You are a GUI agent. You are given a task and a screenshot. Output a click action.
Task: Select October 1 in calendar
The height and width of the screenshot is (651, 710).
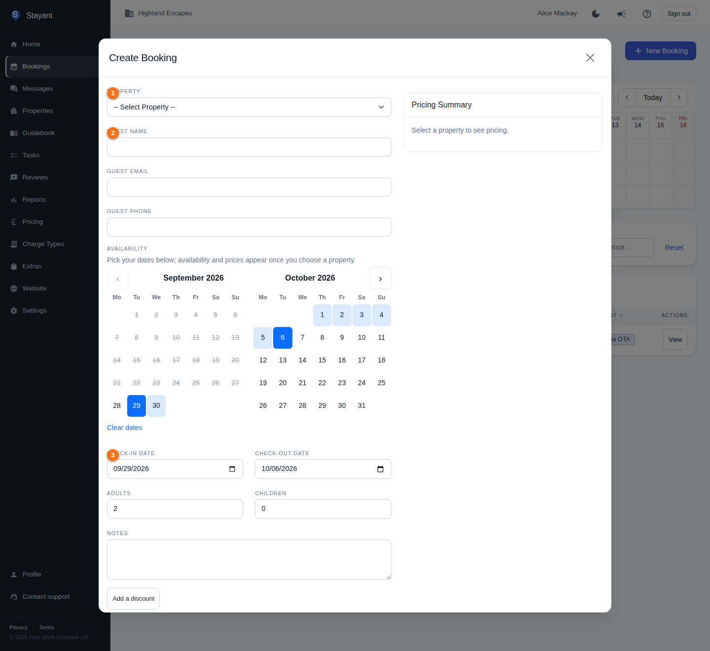pyautogui.click(x=322, y=315)
